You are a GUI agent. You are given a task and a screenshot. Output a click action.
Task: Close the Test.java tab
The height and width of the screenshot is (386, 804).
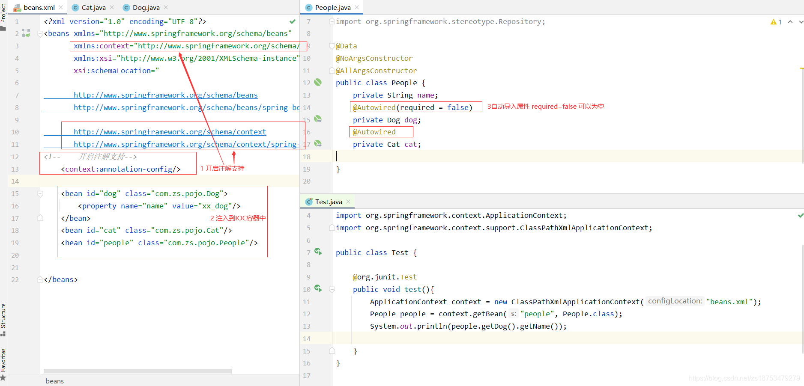click(348, 202)
